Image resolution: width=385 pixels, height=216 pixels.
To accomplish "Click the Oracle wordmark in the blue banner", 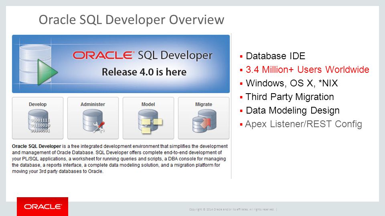I will pyautogui.click(x=103, y=55).
